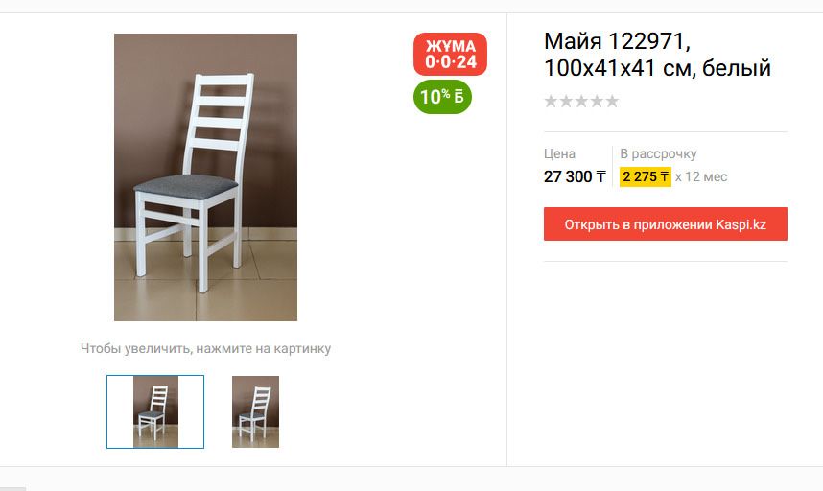The height and width of the screenshot is (491, 823).
Task: Click the yellow 2 275 ₸ installment label
Action: (x=645, y=176)
